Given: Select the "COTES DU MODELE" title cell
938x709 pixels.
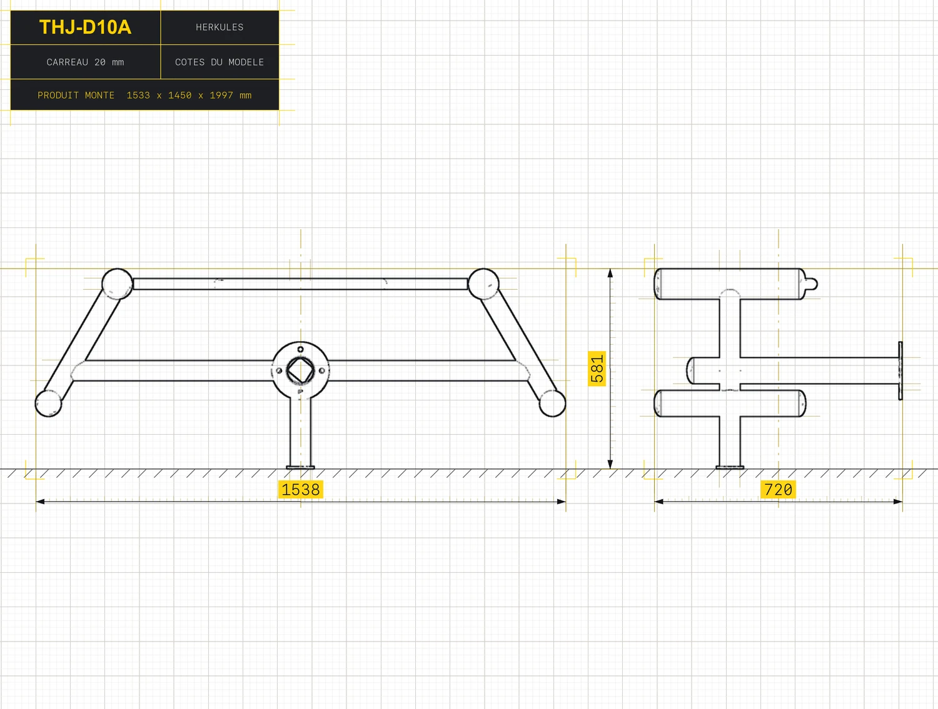Looking at the screenshot, I should pos(219,62).
